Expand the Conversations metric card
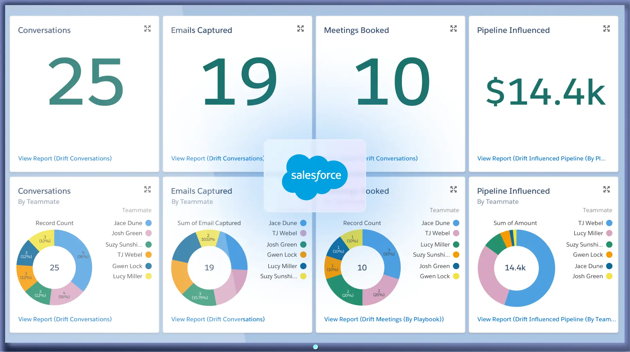This screenshot has width=630, height=352. point(148,29)
